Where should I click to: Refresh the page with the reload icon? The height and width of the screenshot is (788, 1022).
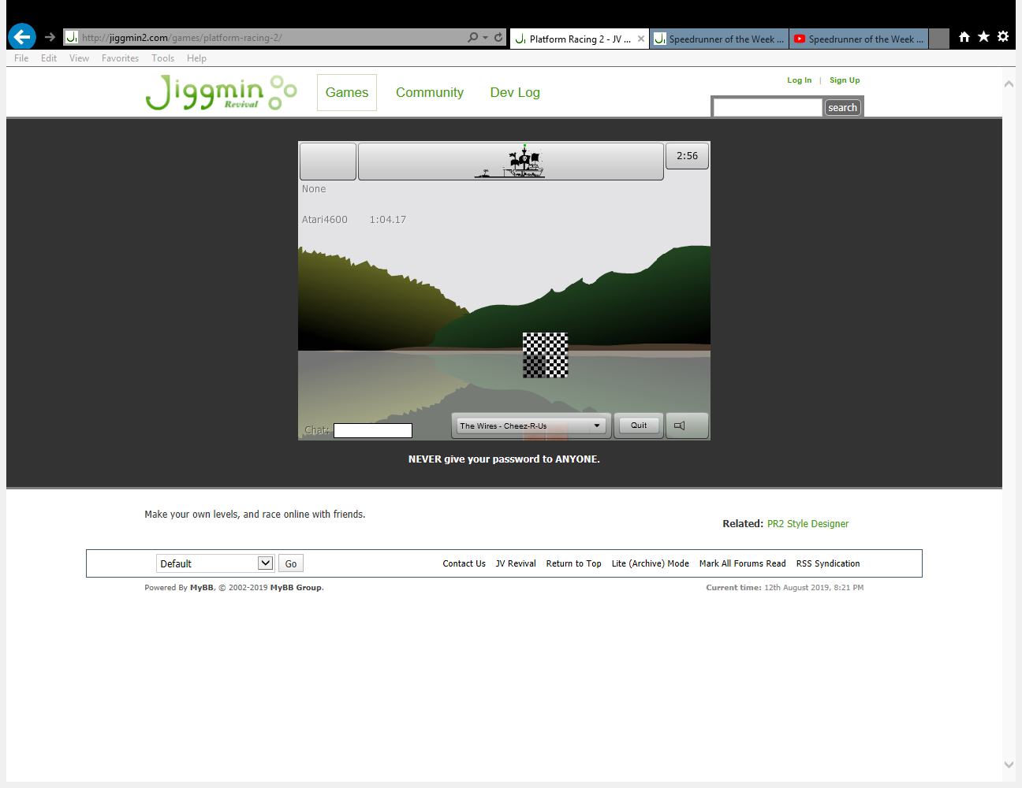click(x=498, y=37)
